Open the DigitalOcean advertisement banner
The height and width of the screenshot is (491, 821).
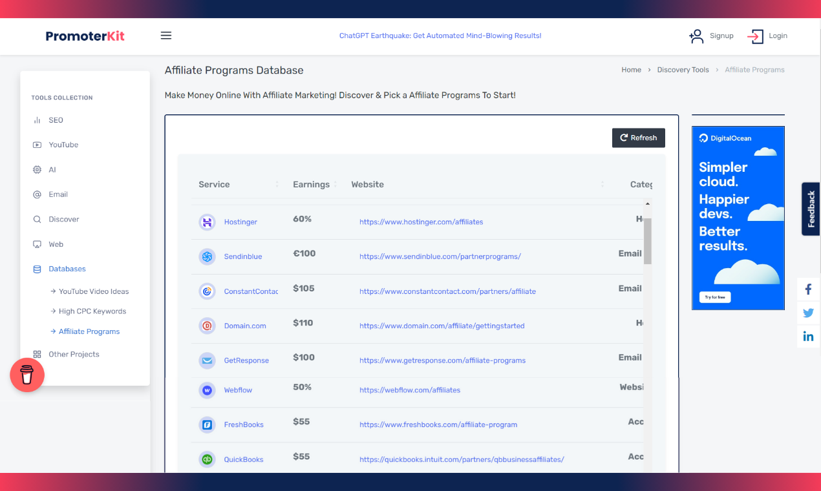click(738, 218)
